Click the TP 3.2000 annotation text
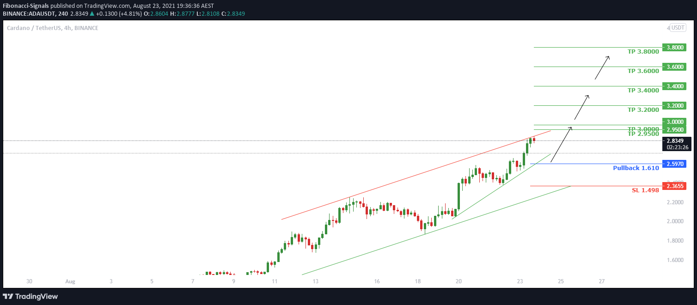 [643, 110]
